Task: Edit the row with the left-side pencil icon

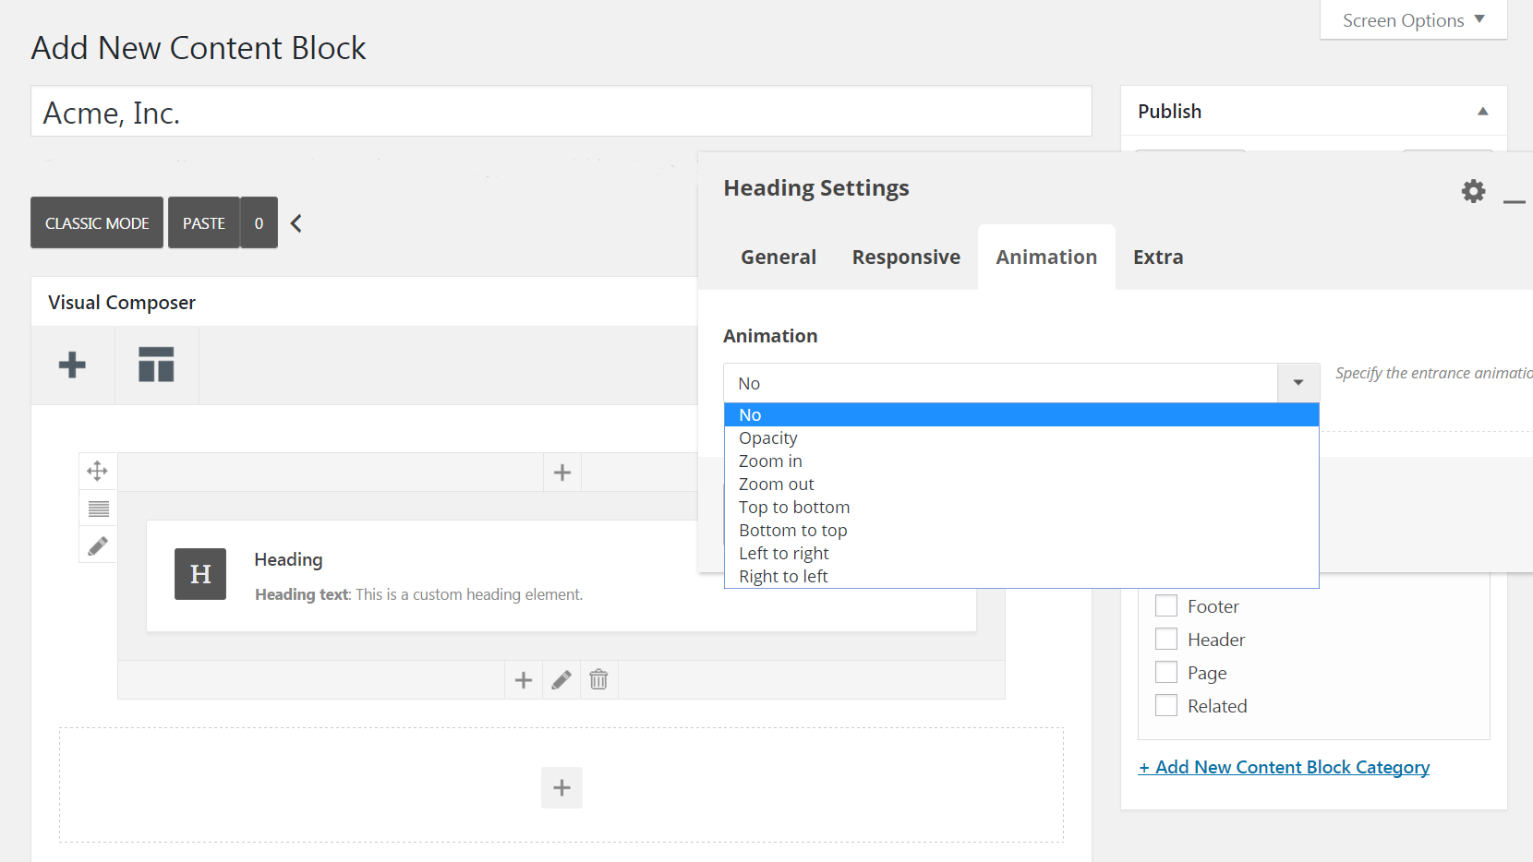Action: pyautogui.click(x=98, y=545)
